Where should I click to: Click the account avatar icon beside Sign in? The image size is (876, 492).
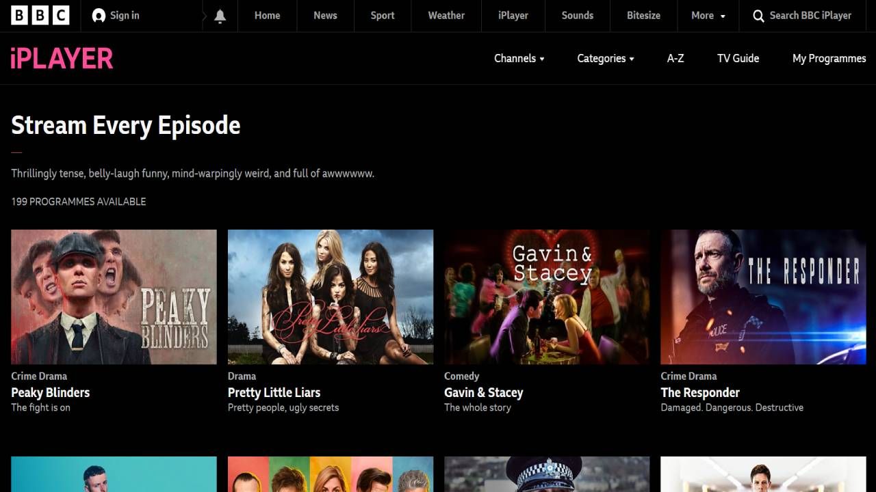pos(99,16)
